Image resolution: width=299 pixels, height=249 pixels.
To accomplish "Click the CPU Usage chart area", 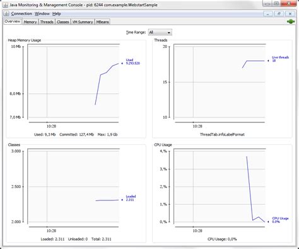I will [x=220, y=187].
